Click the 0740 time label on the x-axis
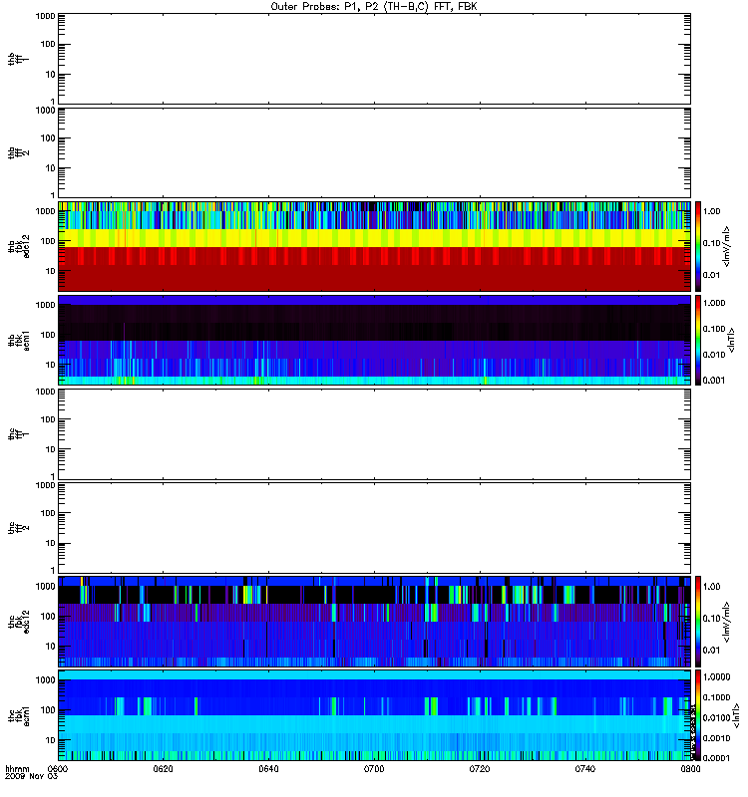The image size is (748, 797). click(x=585, y=768)
